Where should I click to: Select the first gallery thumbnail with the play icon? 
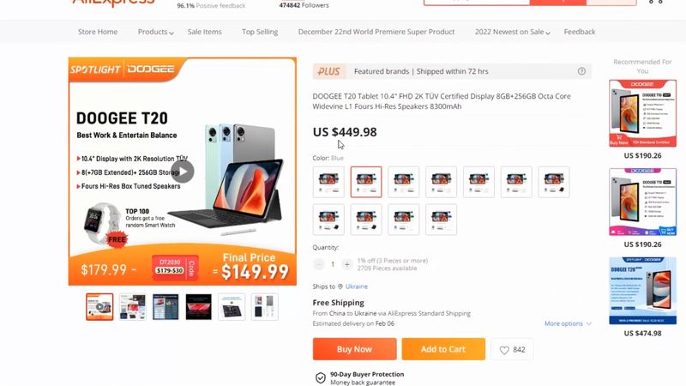click(x=99, y=307)
